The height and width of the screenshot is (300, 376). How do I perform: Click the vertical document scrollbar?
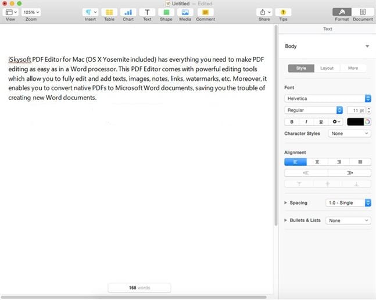276,125
